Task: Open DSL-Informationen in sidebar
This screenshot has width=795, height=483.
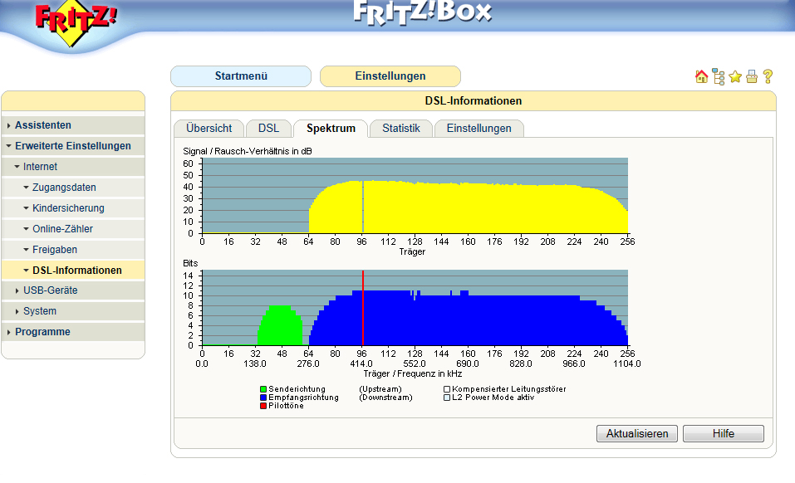Action: point(77,271)
